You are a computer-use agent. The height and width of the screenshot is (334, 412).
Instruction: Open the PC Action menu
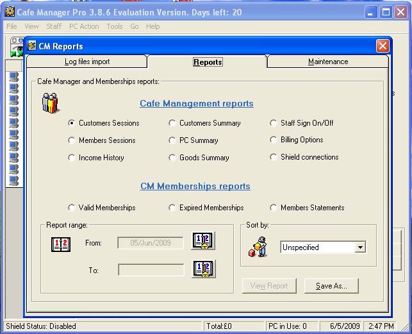tap(84, 26)
